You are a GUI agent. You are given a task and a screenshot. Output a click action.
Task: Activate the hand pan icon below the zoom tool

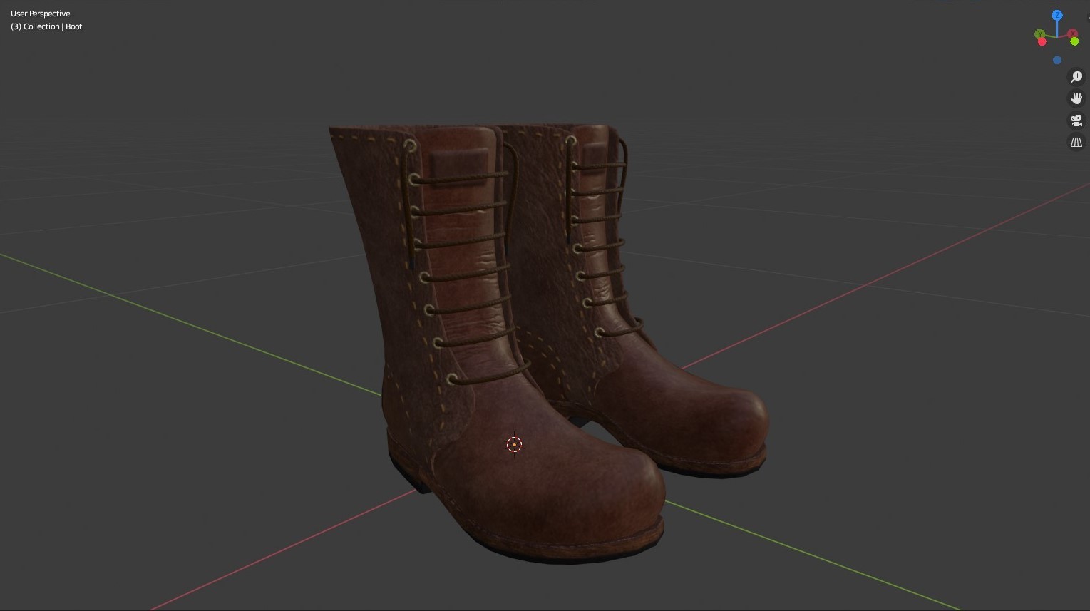click(x=1076, y=98)
